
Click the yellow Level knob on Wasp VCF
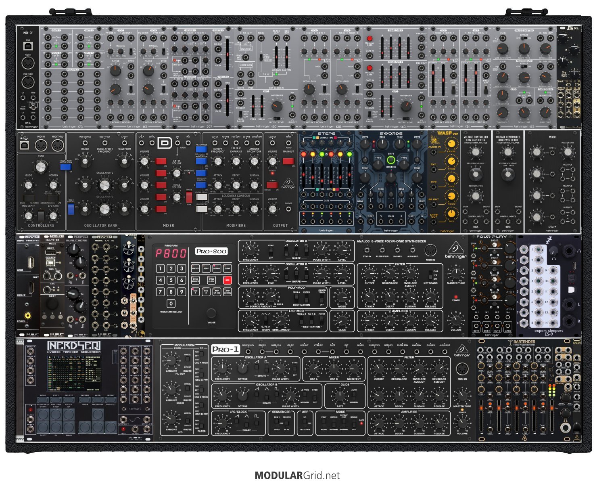click(x=452, y=144)
